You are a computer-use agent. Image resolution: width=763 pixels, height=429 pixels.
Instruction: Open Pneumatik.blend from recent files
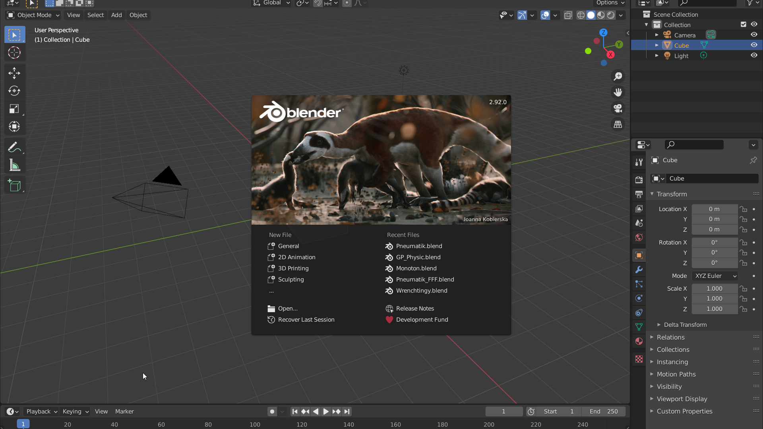click(419, 246)
